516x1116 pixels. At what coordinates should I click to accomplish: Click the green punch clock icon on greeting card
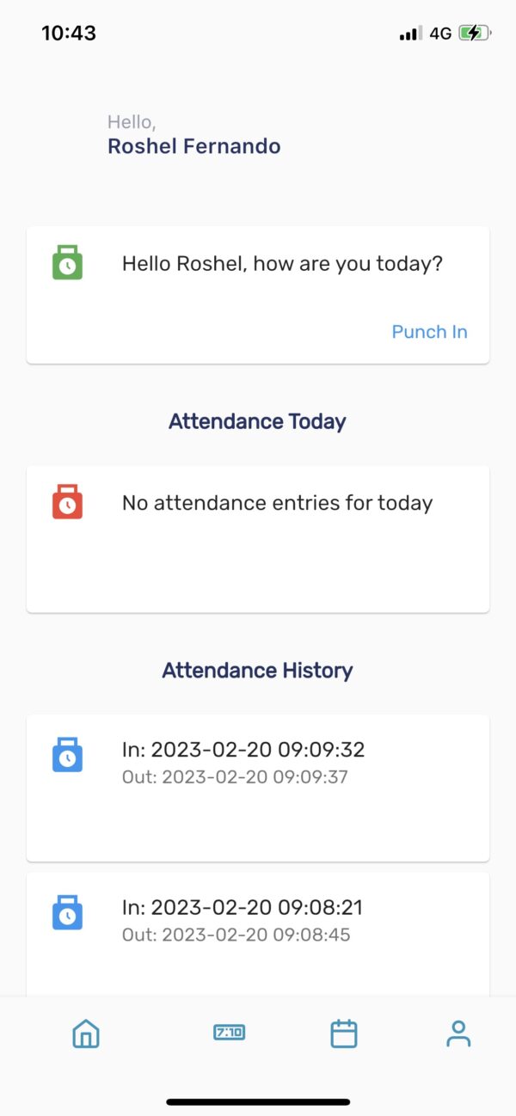click(68, 263)
